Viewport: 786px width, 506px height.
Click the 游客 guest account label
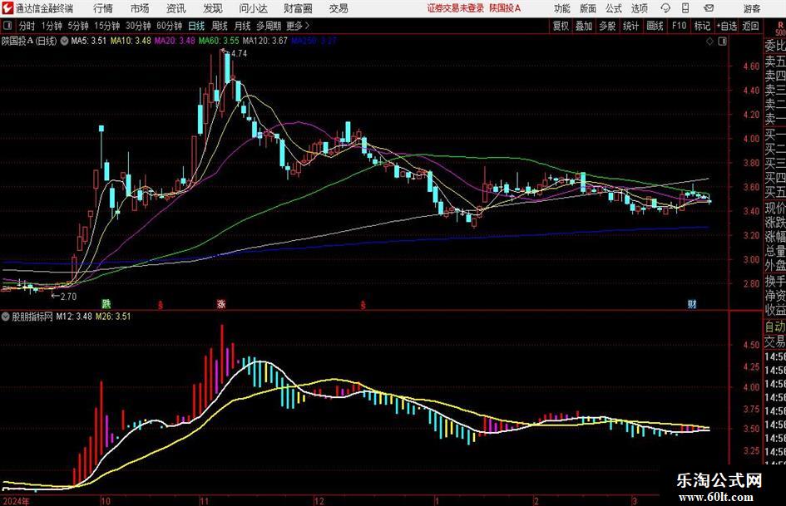752,8
